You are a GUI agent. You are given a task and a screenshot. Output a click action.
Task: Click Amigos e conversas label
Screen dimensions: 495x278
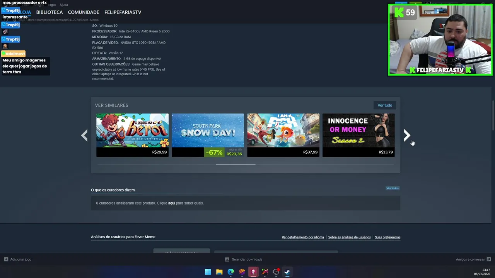pos(470,259)
